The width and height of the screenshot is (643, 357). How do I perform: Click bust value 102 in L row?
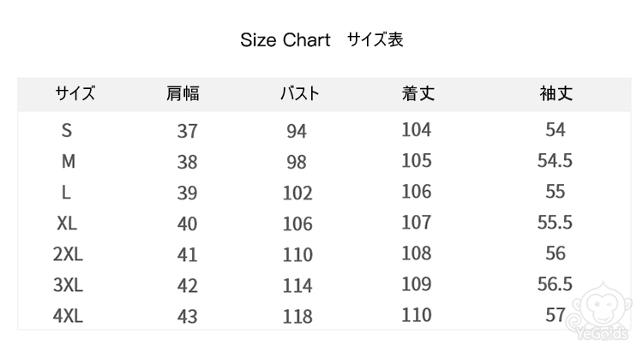click(297, 193)
